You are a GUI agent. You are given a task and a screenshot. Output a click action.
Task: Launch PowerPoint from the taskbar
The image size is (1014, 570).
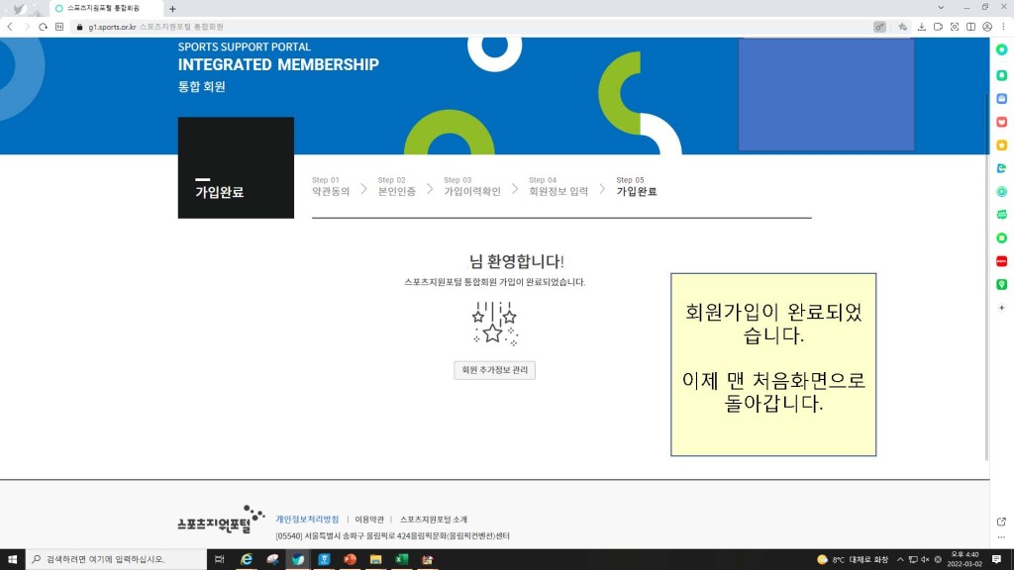pyautogui.click(x=350, y=559)
